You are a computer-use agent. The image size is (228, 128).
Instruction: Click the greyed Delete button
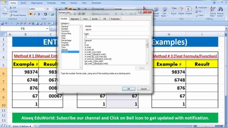pos(142,68)
